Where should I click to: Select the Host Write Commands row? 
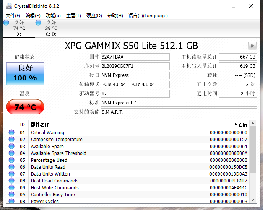coord(128,187)
